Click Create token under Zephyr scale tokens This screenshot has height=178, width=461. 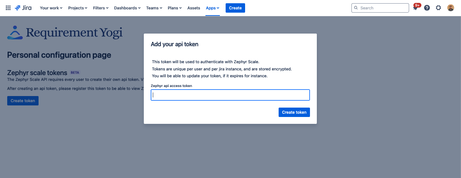point(23,101)
